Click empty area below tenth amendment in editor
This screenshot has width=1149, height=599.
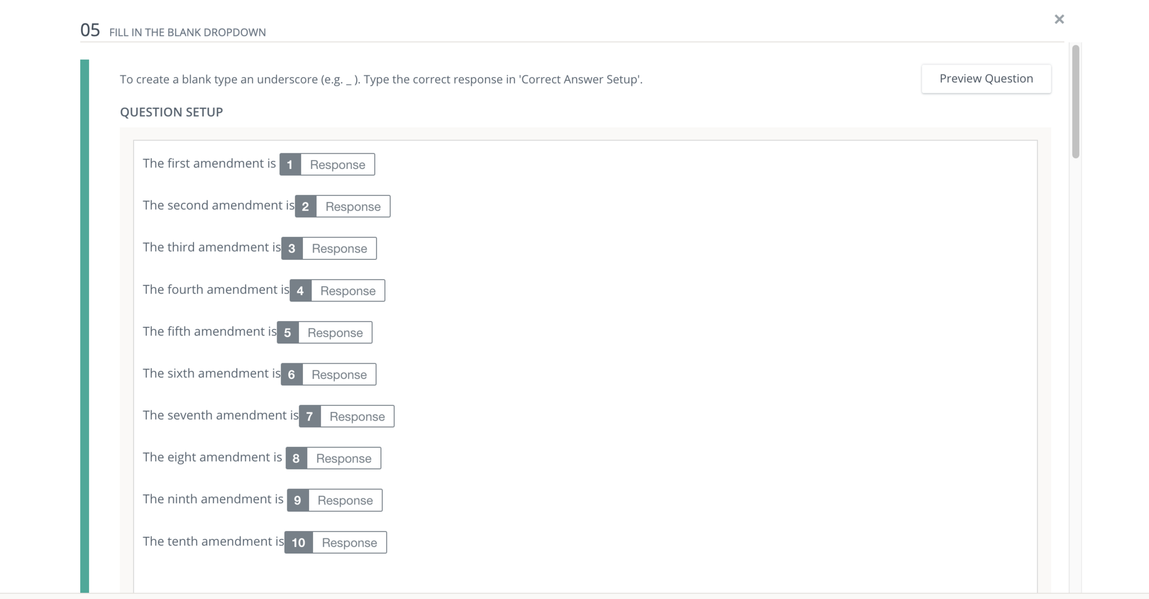point(561,573)
